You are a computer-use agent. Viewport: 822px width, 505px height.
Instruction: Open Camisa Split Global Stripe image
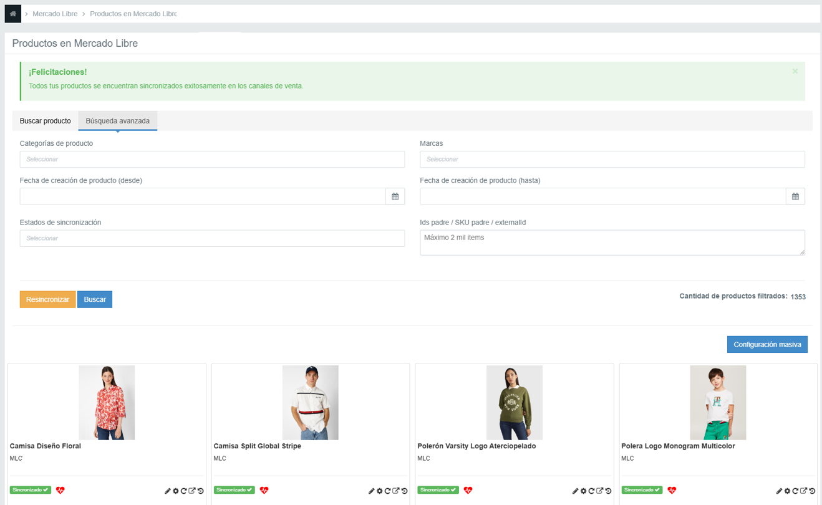[x=311, y=403]
